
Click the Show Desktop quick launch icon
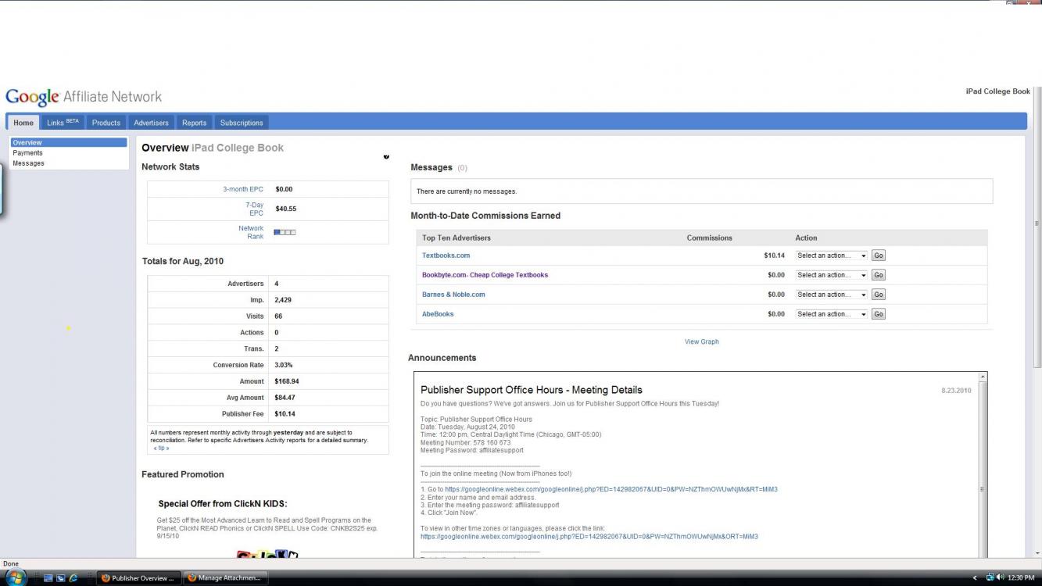coord(48,578)
